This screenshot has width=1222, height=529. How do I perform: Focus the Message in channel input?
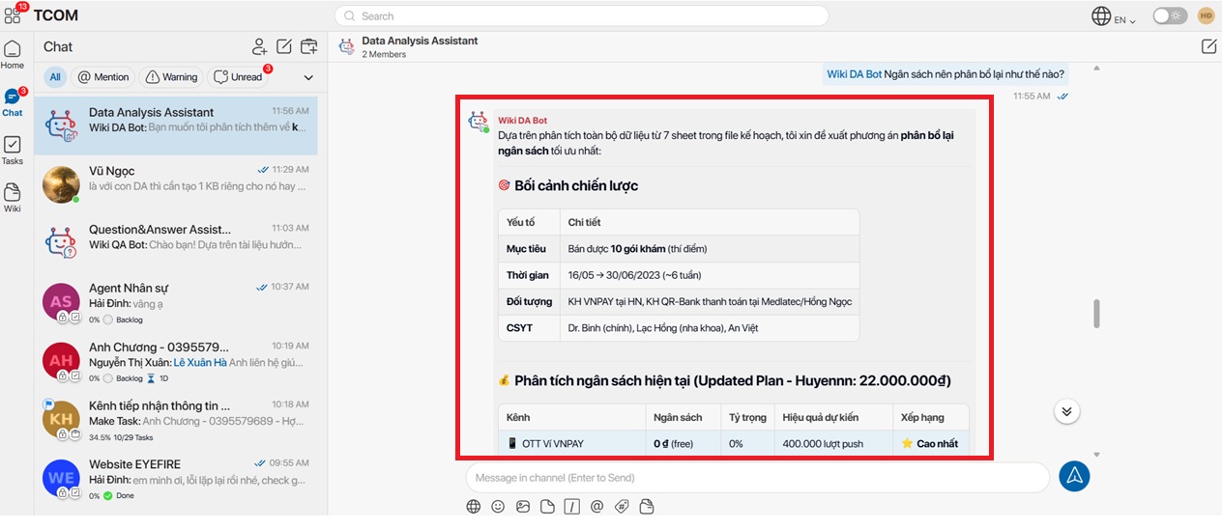(x=757, y=478)
